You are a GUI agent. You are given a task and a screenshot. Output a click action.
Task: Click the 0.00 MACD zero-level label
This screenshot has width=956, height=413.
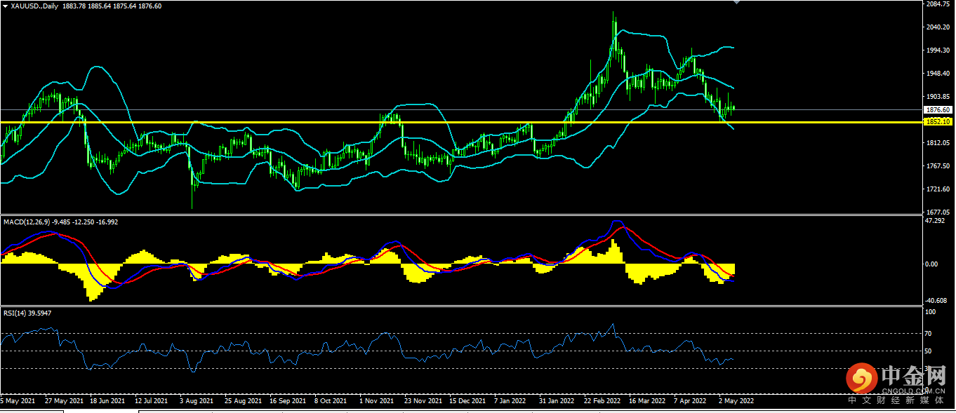[x=932, y=264]
